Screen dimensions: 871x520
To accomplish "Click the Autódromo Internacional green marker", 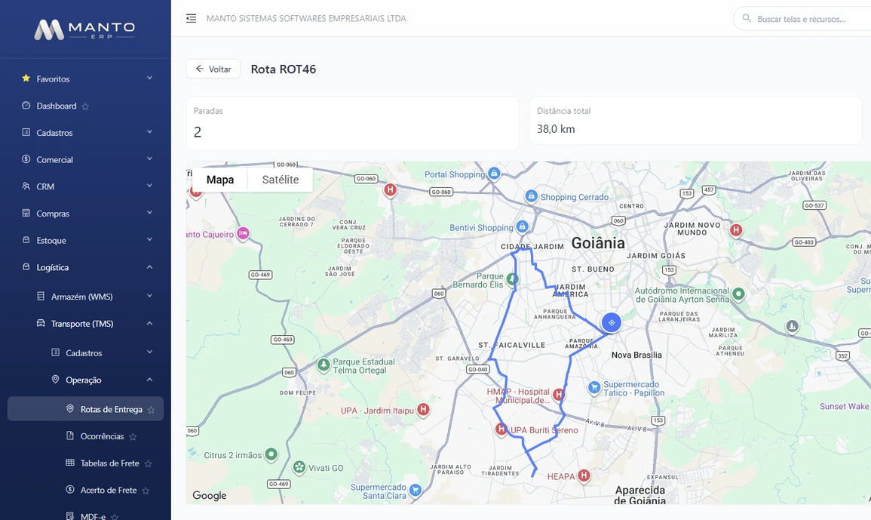I will (738, 294).
